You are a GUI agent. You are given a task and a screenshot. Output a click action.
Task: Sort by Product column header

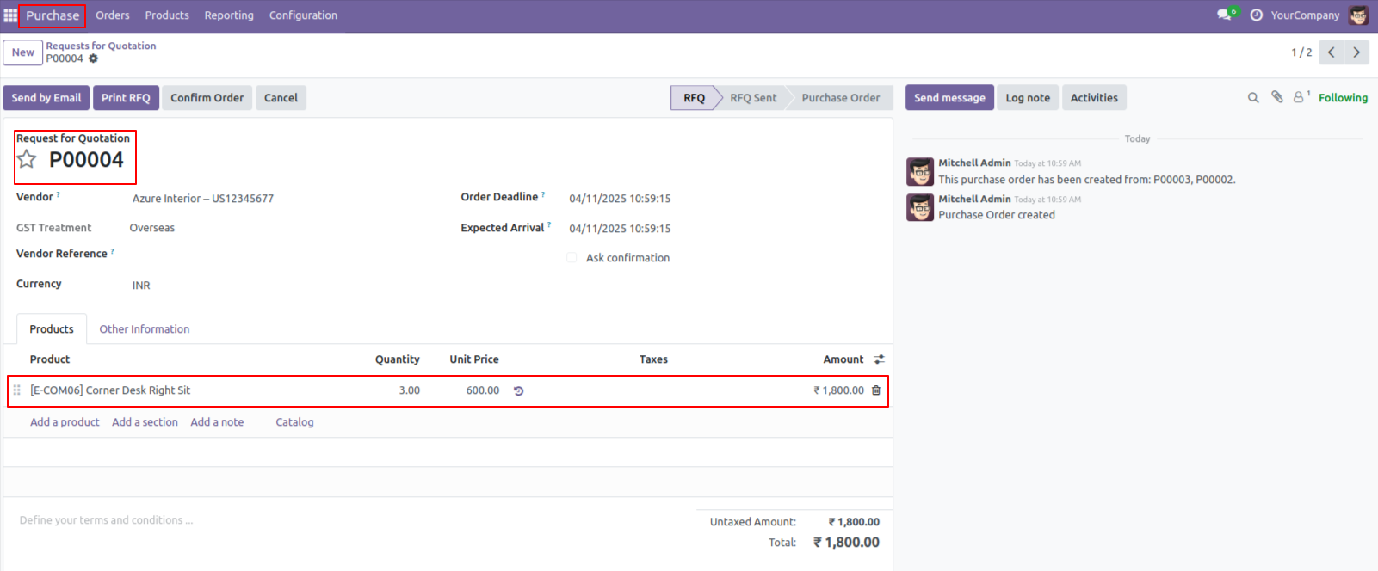coord(50,359)
